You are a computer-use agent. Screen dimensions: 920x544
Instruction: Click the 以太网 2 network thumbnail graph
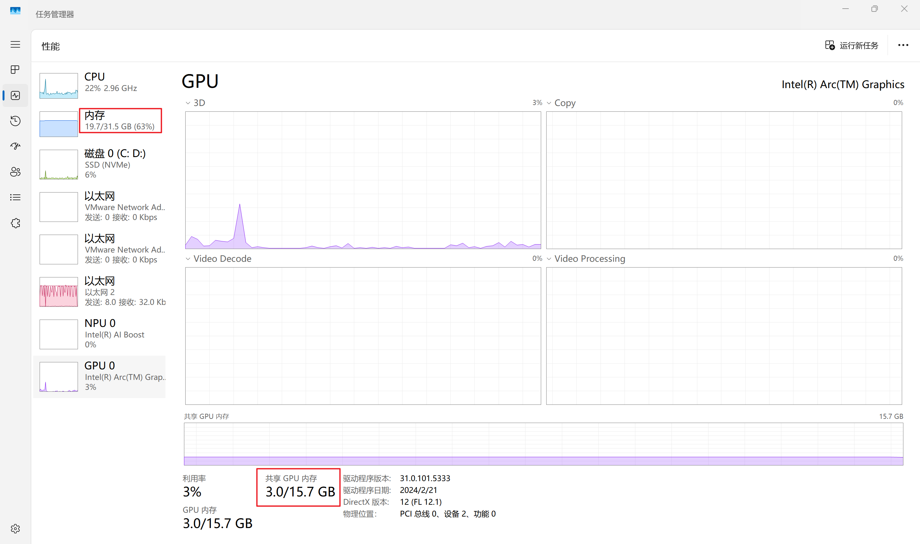59,292
